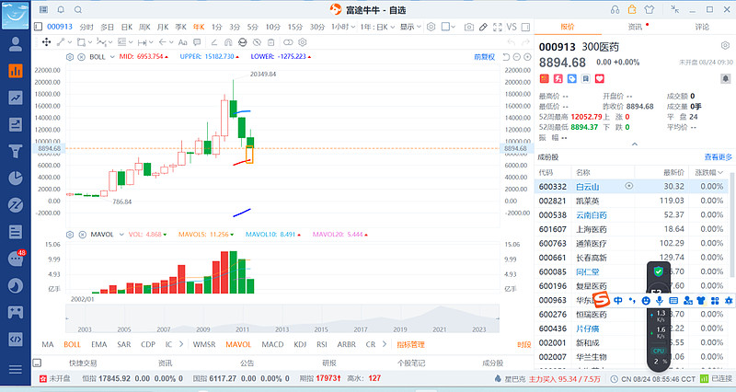Screen dimensions: 736x392
Task: Click the 快捷交易 bottom button
Action: (x=83, y=363)
